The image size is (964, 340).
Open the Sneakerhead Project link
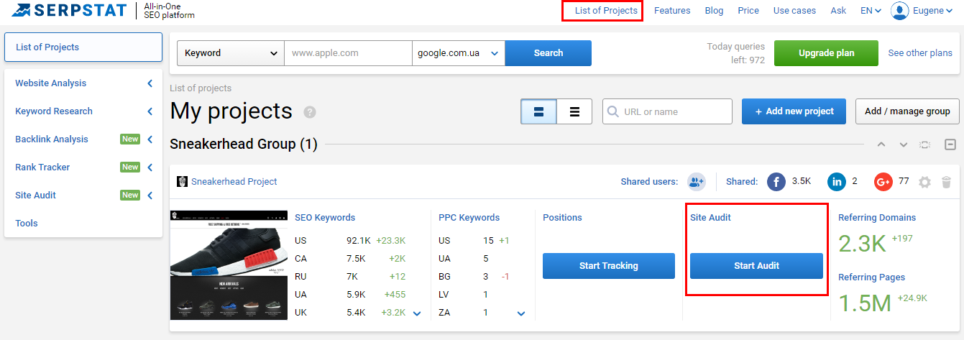(x=234, y=182)
